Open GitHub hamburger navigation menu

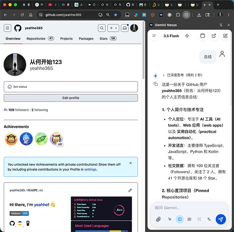[x=7, y=28]
